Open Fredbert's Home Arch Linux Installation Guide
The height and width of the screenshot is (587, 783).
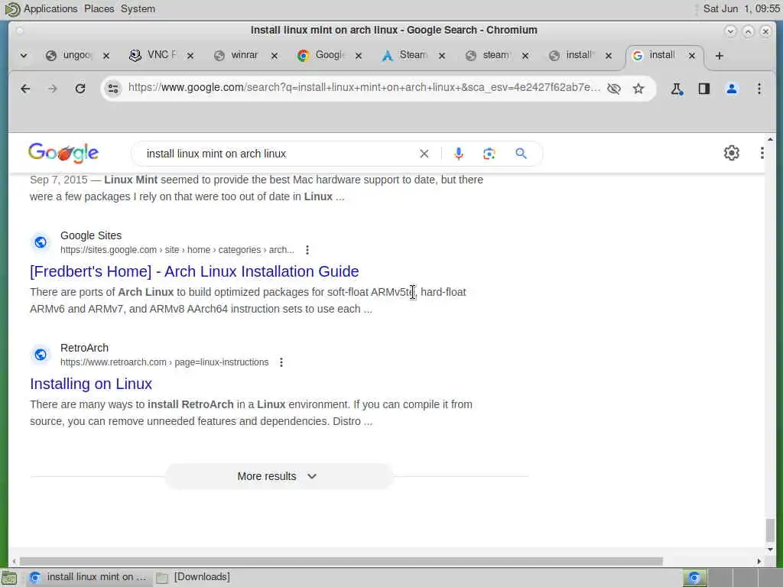coord(194,271)
